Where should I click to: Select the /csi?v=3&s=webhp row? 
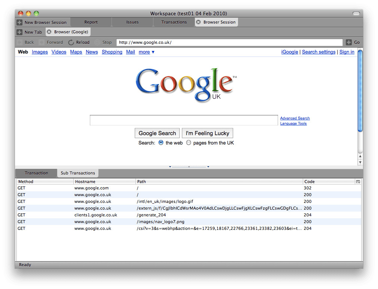pyautogui.click(x=189, y=228)
